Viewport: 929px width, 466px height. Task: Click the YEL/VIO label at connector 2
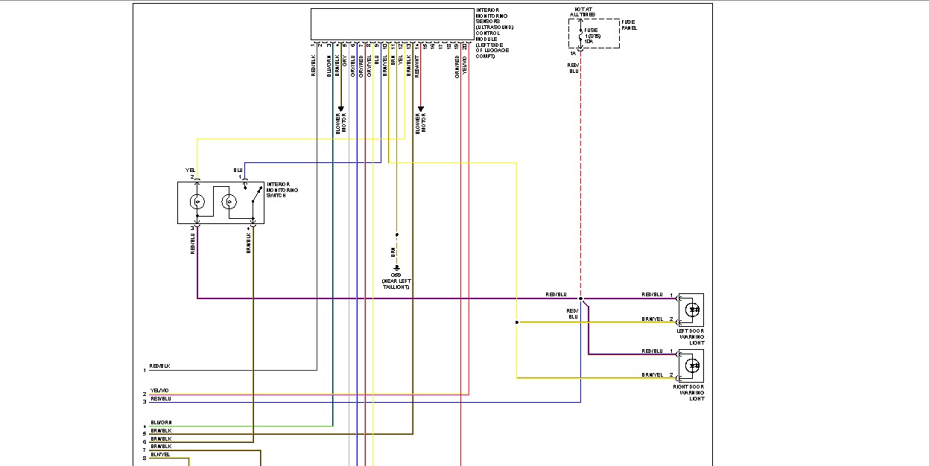pos(160,390)
